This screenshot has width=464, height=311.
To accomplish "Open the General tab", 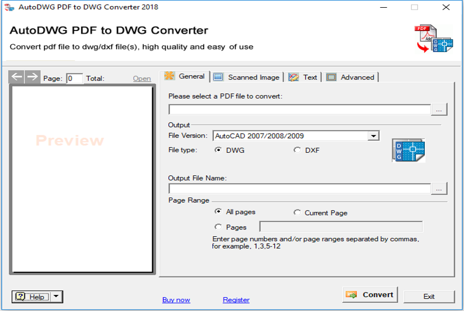I will pos(186,76).
